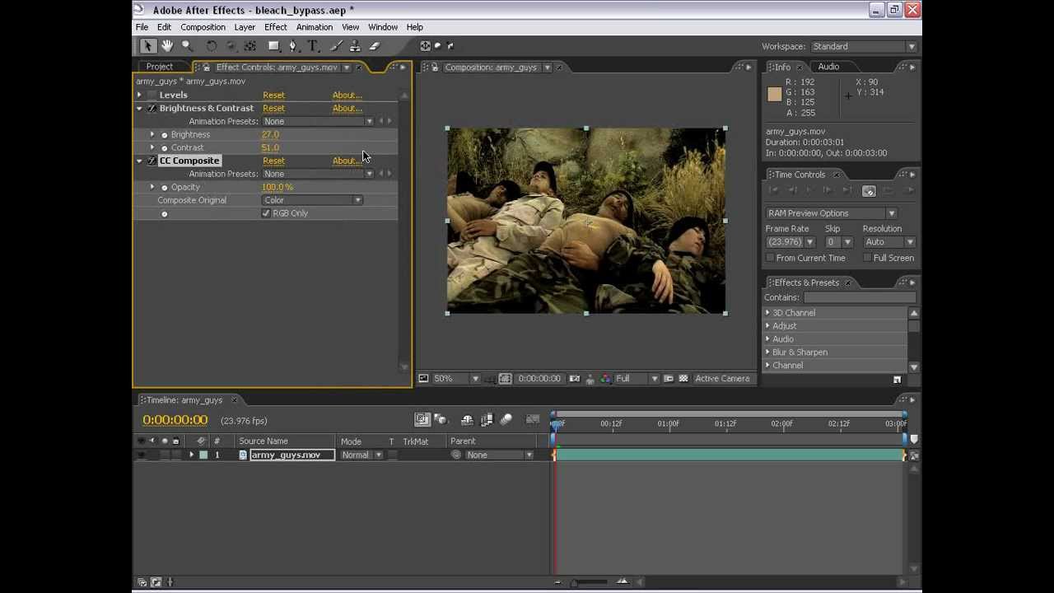Collapse the Brightness & Contrast effect

point(139,108)
